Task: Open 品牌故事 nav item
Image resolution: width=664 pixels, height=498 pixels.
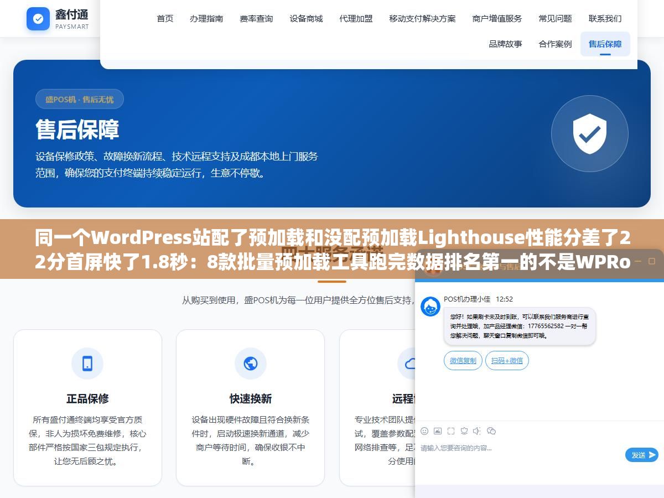Action: click(505, 44)
